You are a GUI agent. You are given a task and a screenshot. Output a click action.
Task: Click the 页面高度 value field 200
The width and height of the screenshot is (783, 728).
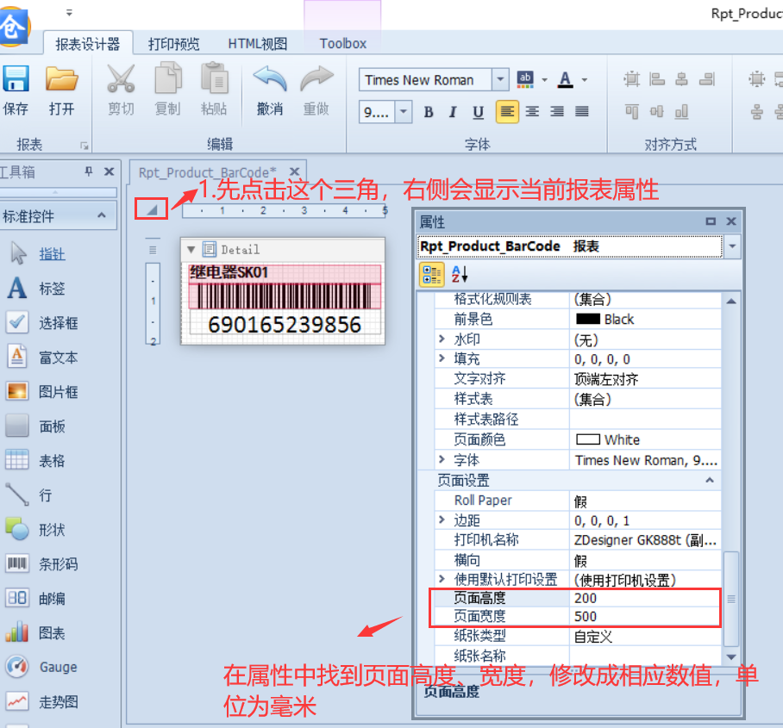(645, 598)
